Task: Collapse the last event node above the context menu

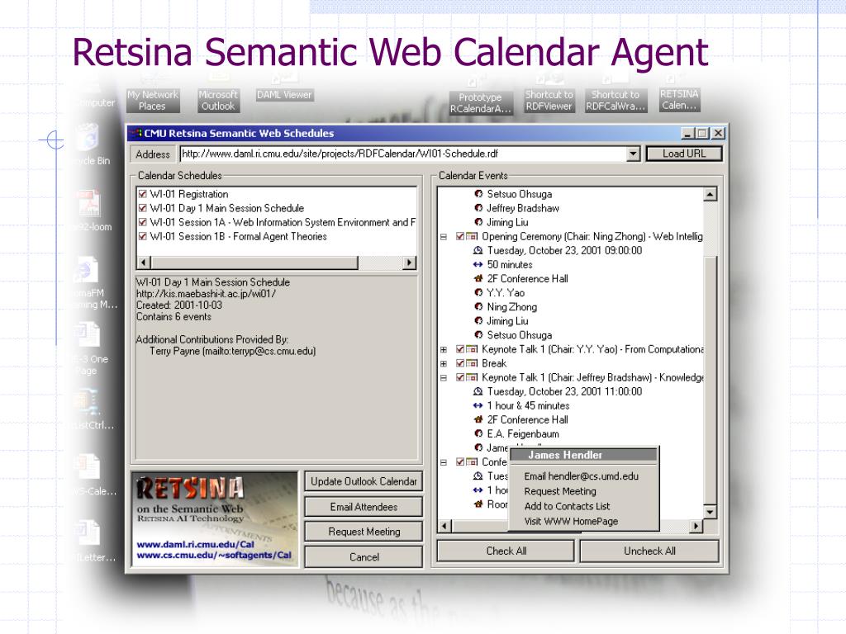Action: pos(444,462)
